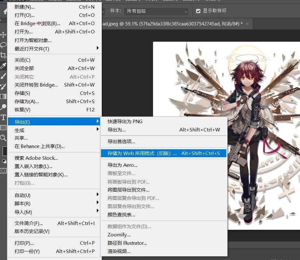Expand the 导入(M) submenu
This screenshot has width=300, height=260.
point(55,212)
